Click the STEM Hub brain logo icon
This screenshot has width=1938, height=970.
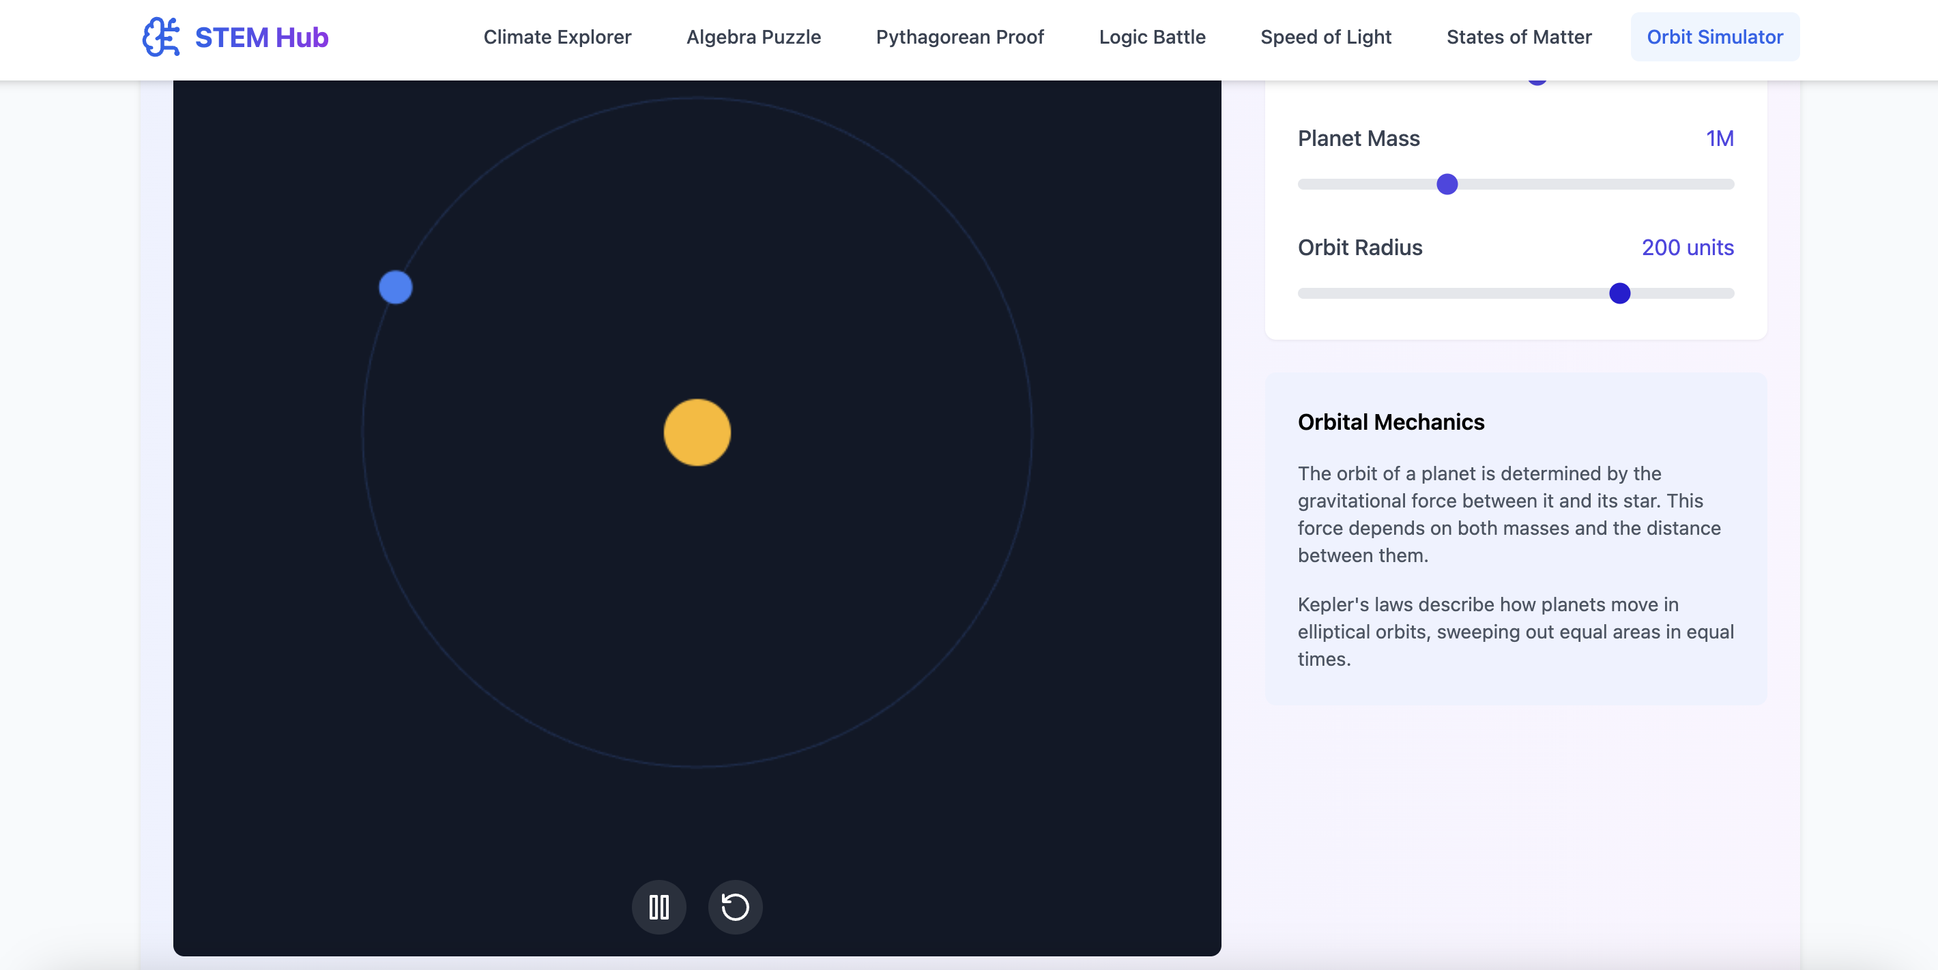coord(161,37)
